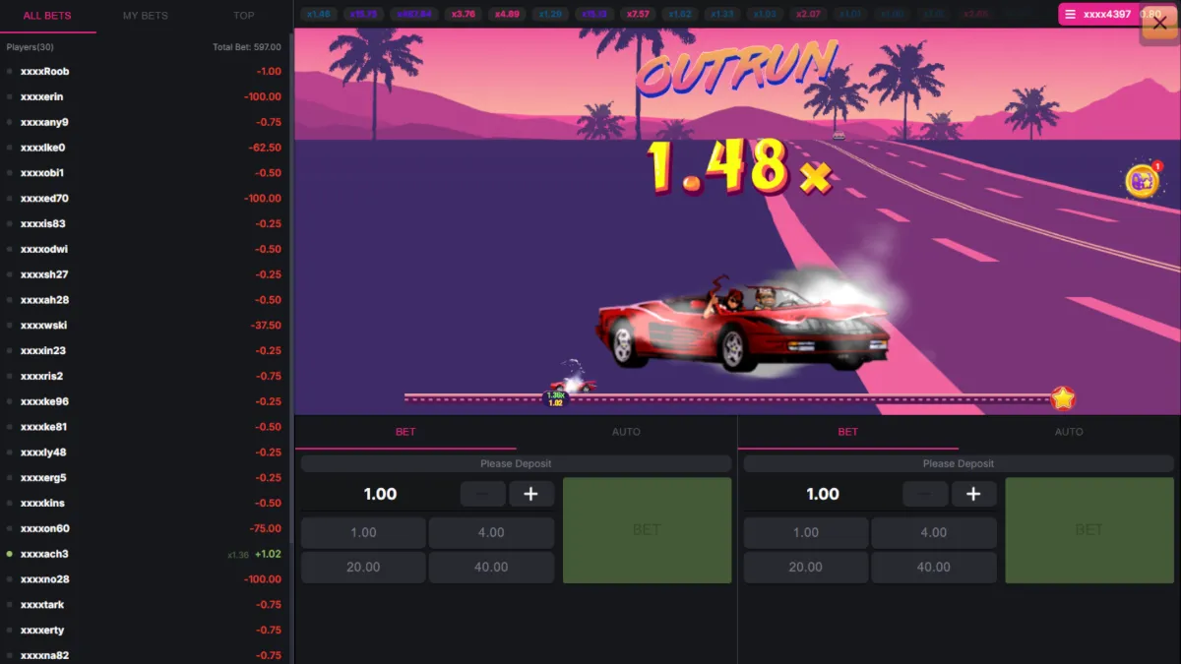Click the Total Bet: 597.00 label
This screenshot has height=664, width=1181.
[x=247, y=47]
